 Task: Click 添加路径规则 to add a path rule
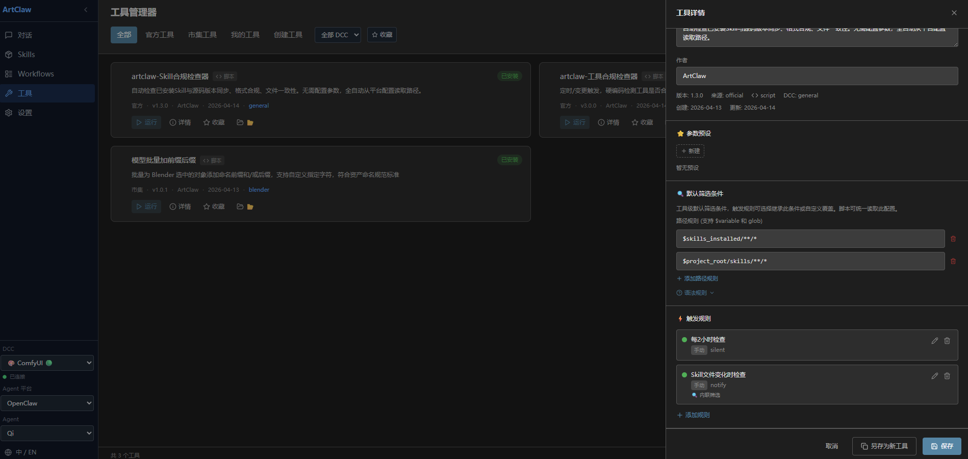point(697,278)
